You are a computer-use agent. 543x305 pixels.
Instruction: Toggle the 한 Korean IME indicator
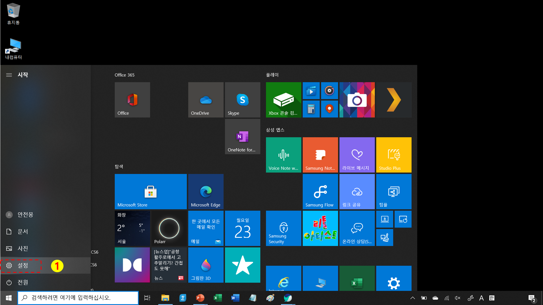coord(492,298)
